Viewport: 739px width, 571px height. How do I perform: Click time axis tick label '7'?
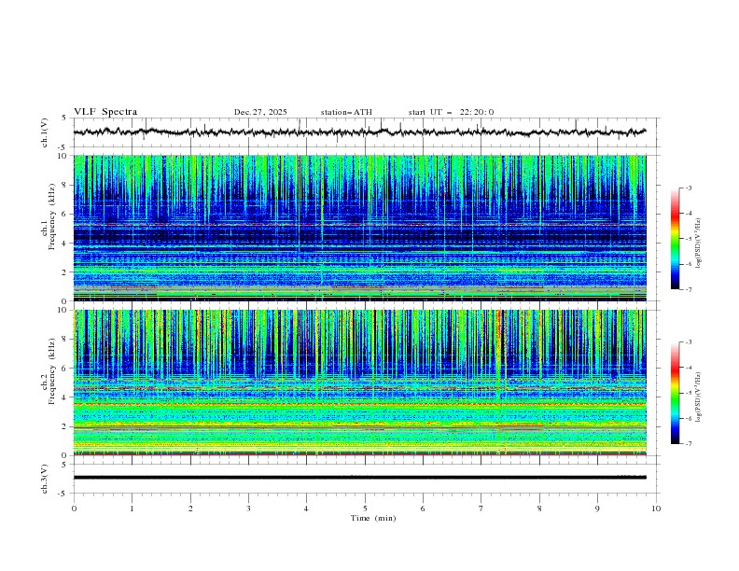pyautogui.click(x=481, y=508)
